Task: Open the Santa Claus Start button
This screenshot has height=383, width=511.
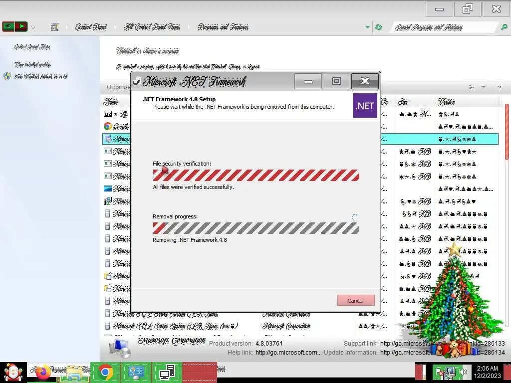Action: pos(13,373)
